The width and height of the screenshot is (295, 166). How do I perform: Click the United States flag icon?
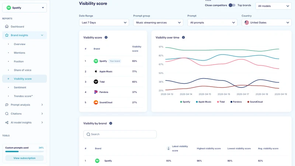[247, 23]
